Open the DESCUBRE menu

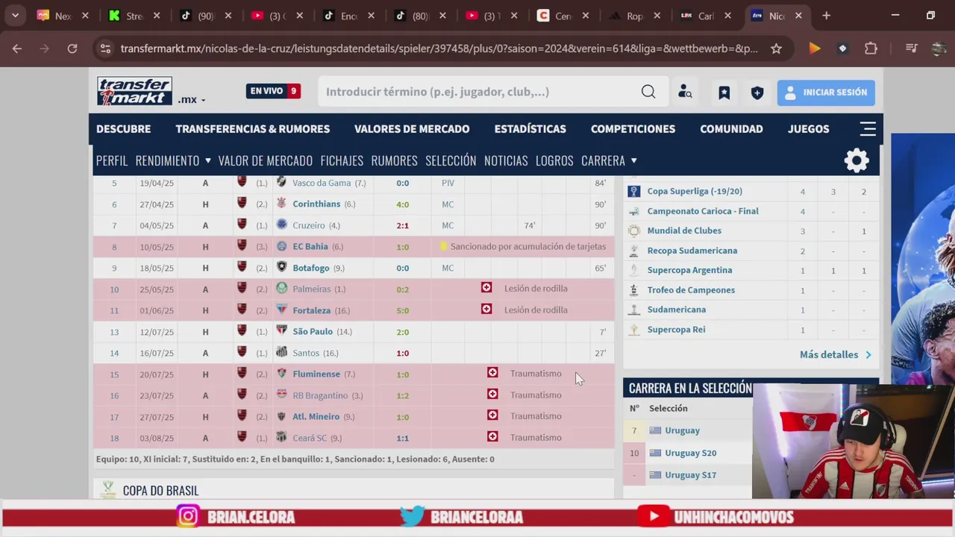pos(123,129)
